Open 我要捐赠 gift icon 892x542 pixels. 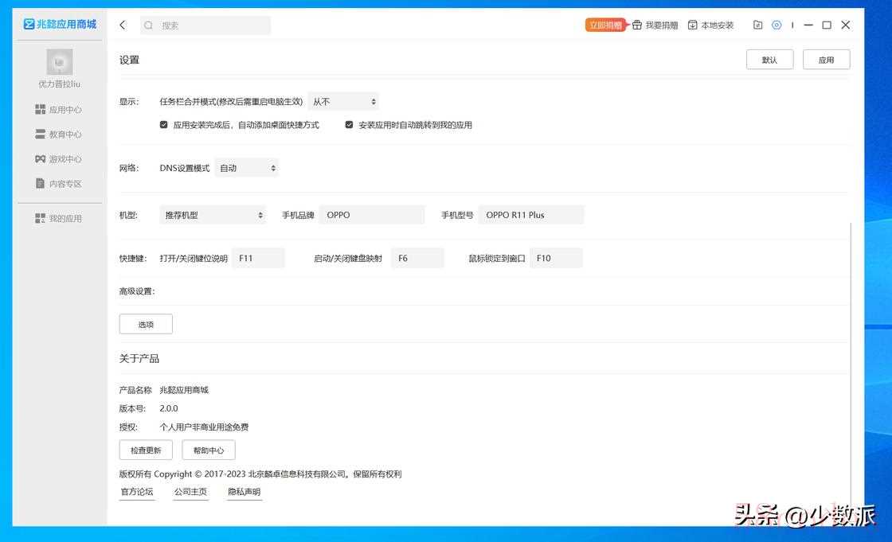(x=637, y=25)
